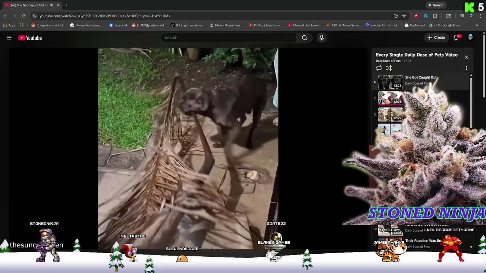Open the YouTube hamburger guide menu

click(9, 38)
